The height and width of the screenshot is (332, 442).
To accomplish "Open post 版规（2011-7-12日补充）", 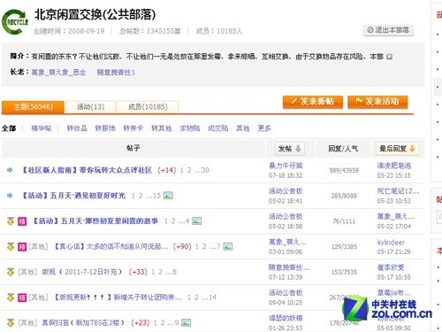I will (x=82, y=272).
